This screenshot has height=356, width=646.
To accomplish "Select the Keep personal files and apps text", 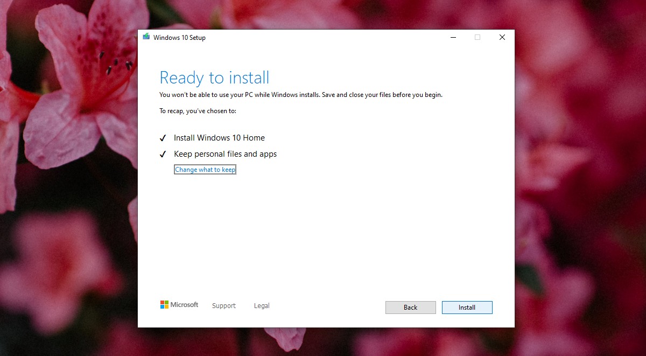I will [225, 154].
